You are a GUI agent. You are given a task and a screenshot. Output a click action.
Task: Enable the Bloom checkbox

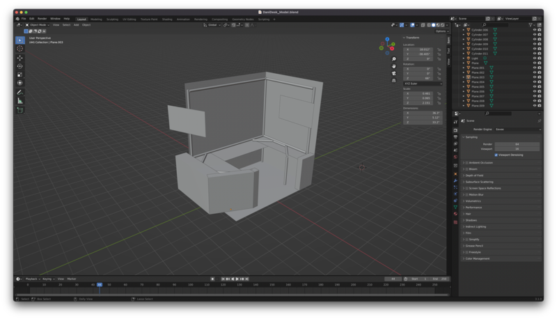click(x=468, y=169)
